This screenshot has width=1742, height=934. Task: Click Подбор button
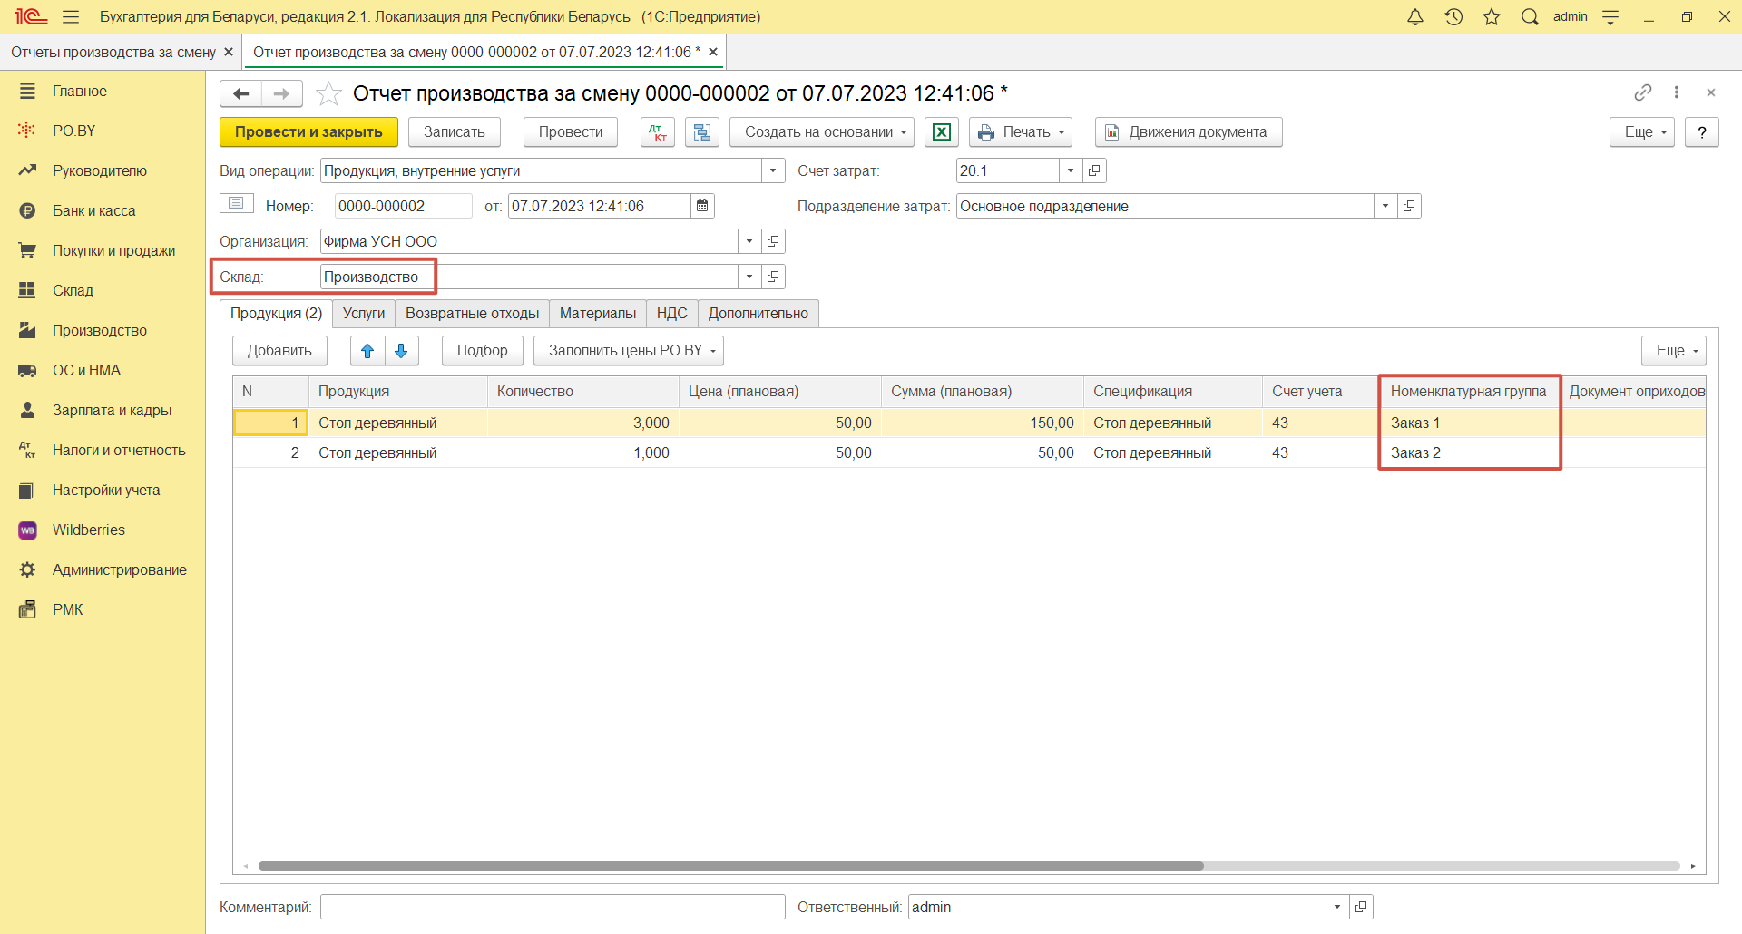pyautogui.click(x=483, y=351)
